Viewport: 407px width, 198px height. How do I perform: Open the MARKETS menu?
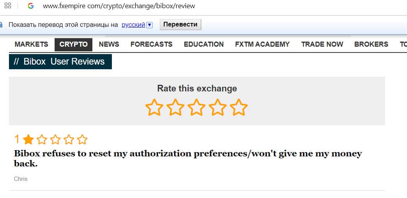pos(31,44)
